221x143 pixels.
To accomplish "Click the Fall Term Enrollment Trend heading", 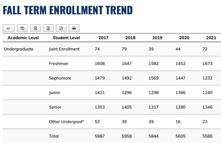I will coord(68,10).
